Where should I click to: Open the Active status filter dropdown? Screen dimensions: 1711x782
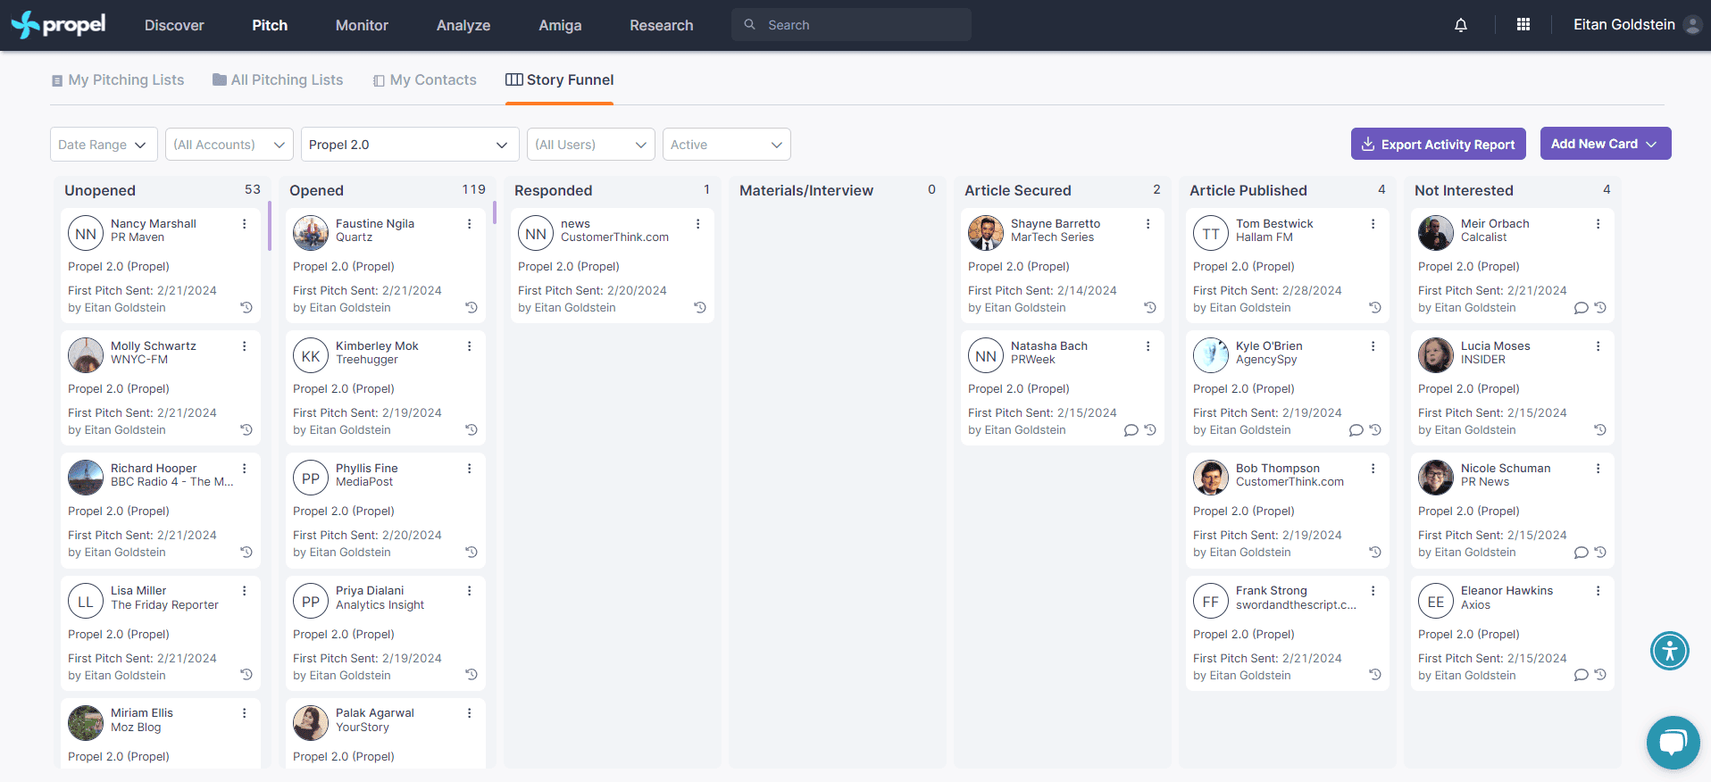coord(726,145)
